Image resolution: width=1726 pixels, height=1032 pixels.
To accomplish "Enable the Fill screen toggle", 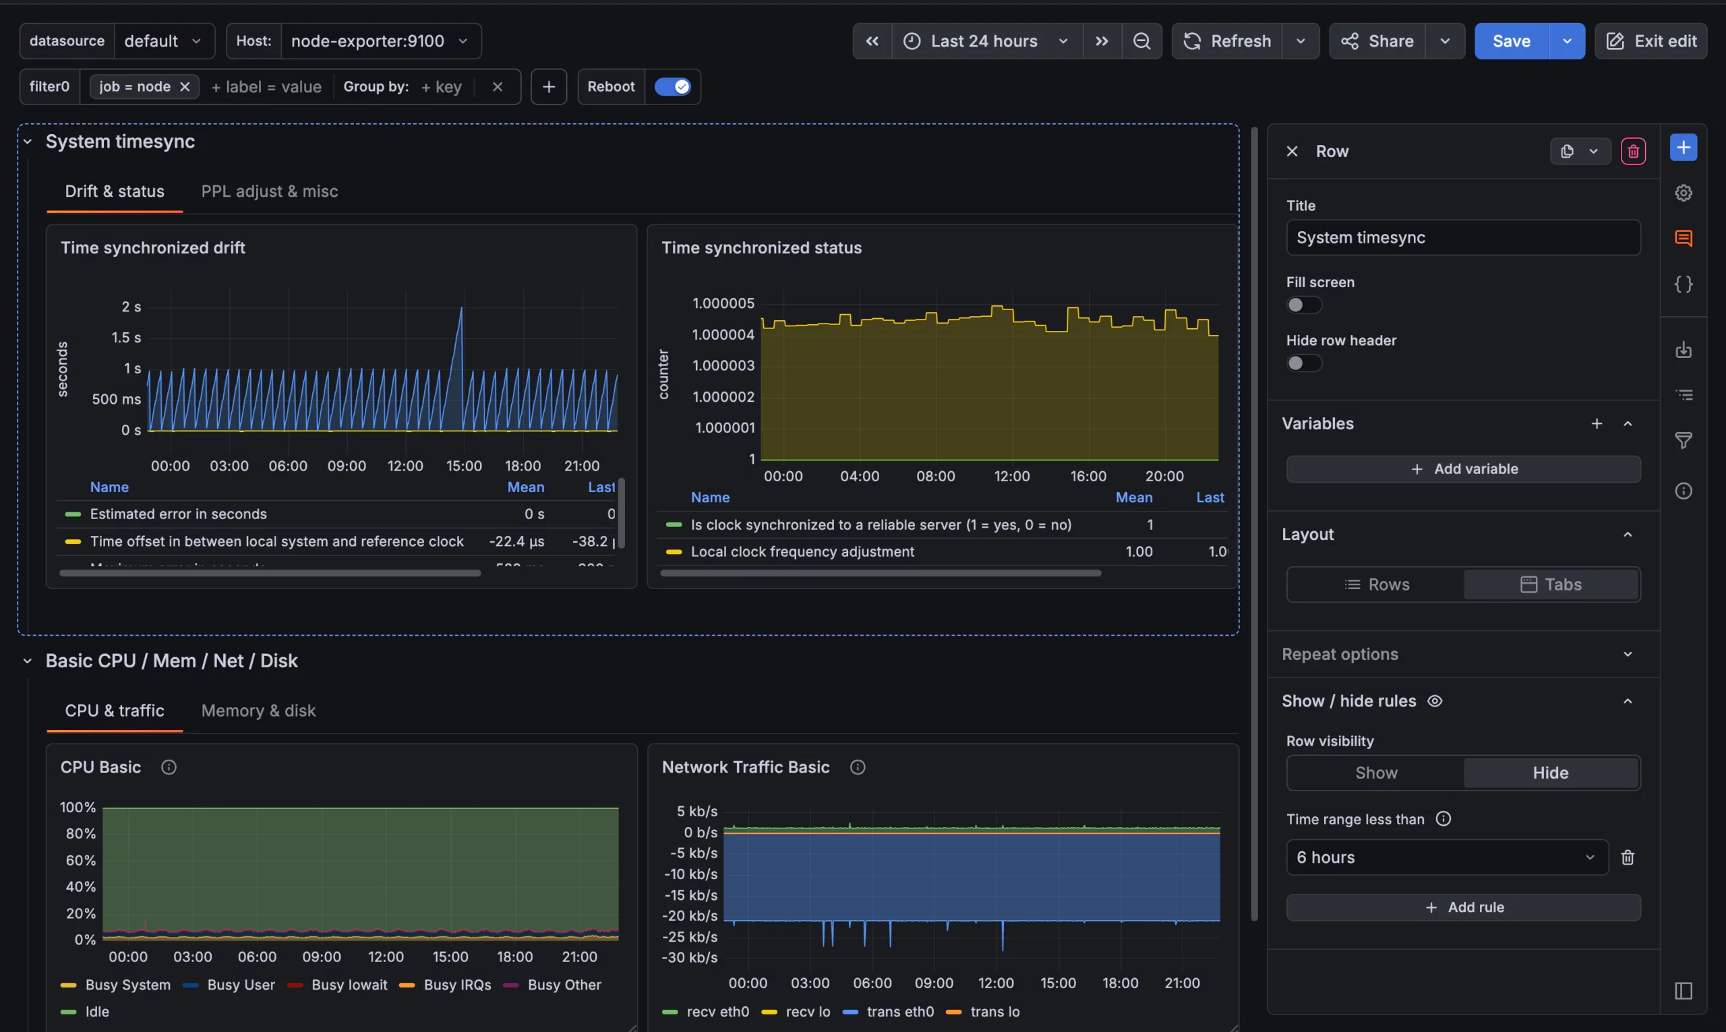I will pos(1303,305).
